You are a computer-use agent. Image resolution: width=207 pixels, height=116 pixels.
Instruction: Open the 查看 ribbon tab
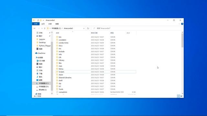click(57, 24)
